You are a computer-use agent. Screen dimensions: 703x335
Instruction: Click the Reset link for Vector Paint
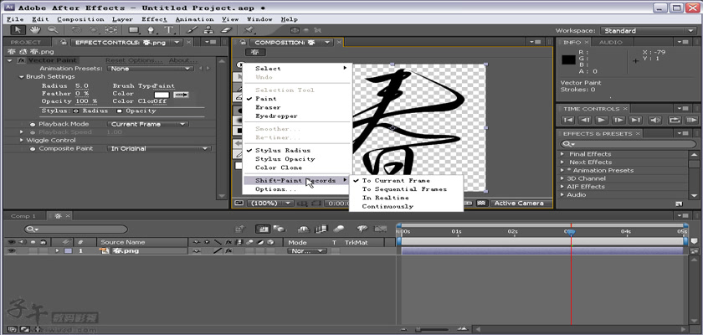coord(115,60)
